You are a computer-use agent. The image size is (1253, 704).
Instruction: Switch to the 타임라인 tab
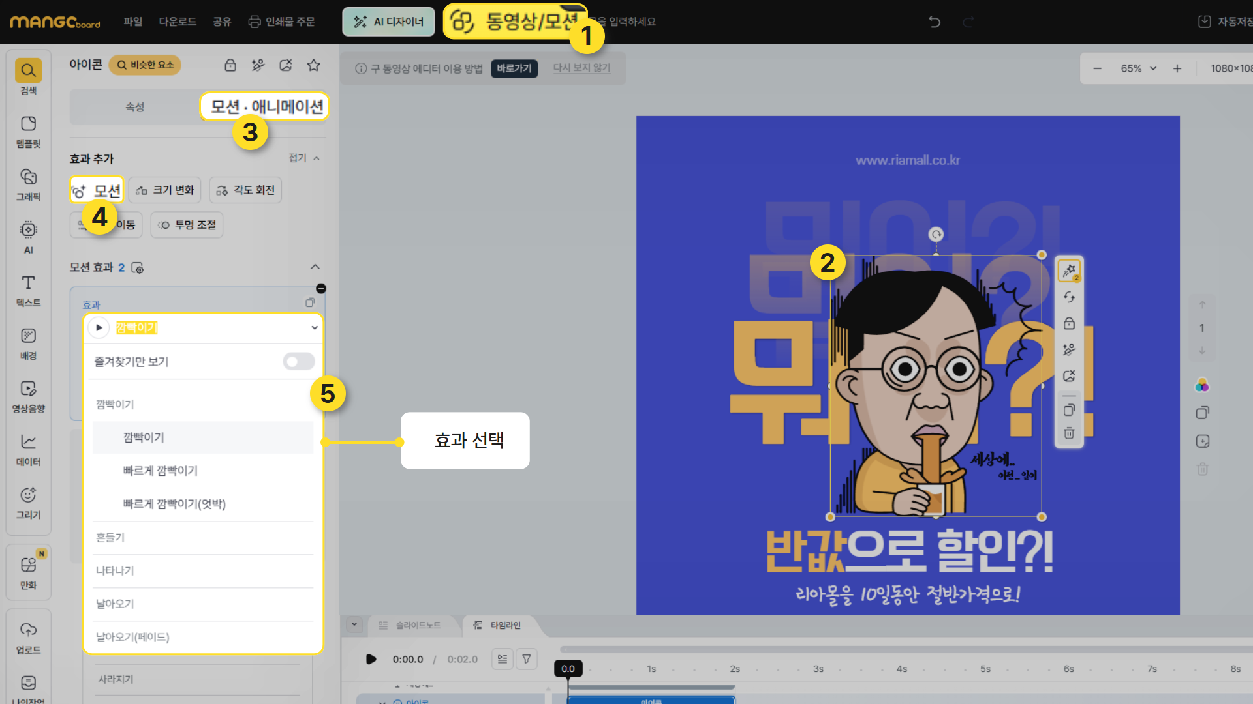(498, 625)
